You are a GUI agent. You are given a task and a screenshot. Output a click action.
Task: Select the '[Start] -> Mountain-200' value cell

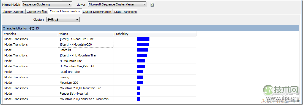86,44
